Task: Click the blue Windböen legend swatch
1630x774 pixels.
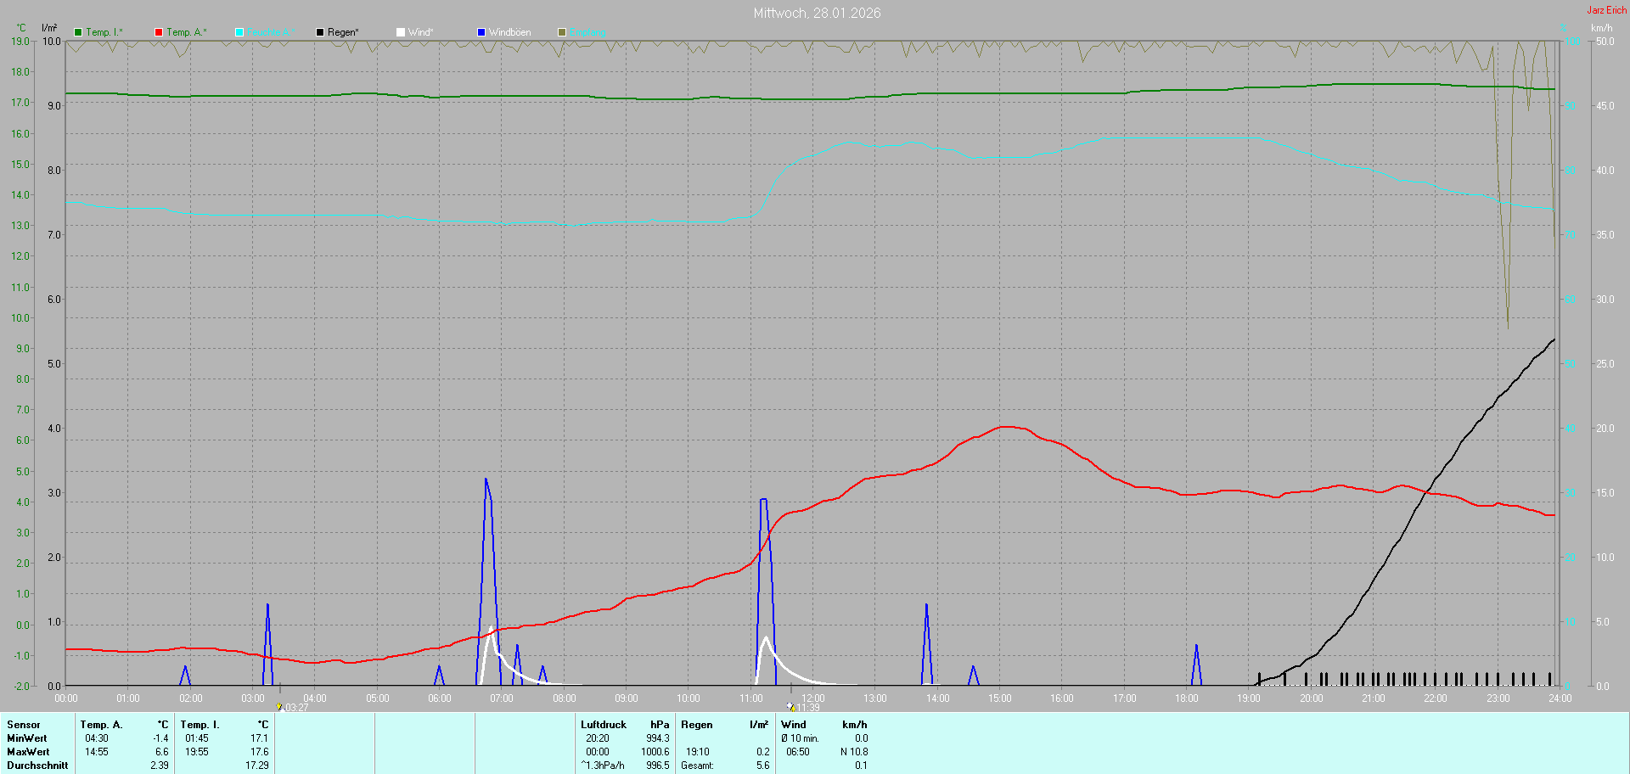Action: click(x=481, y=32)
